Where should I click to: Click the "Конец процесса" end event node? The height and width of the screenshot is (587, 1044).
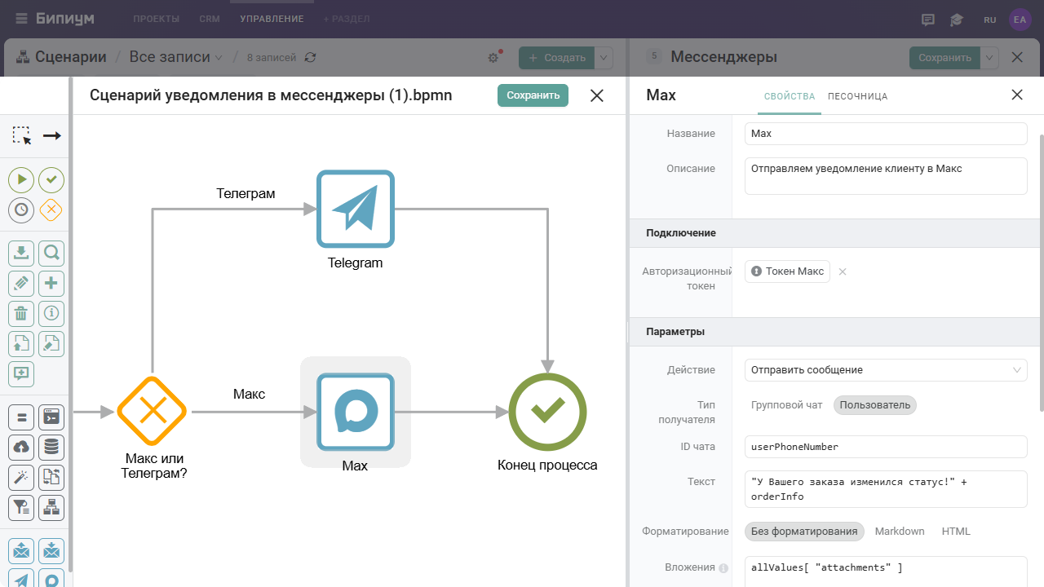tap(547, 412)
